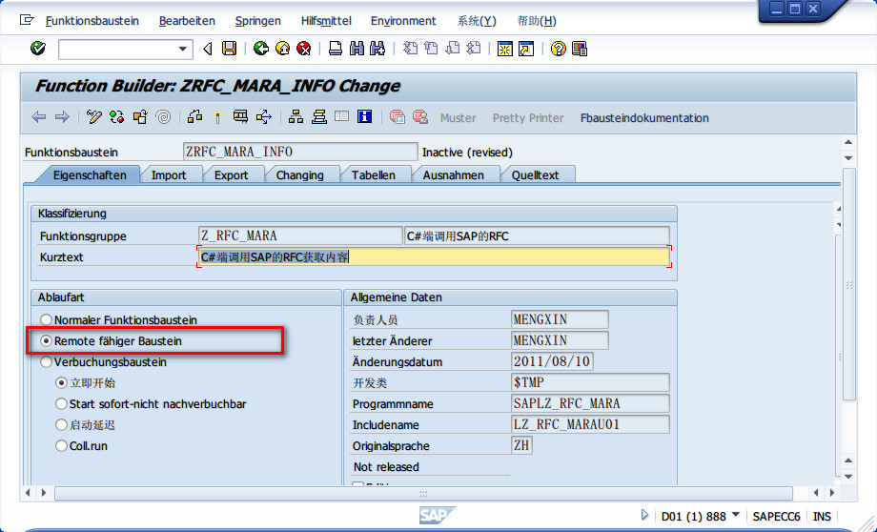Switch to the Quelltext tab
Image resolution: width=877 pixels, height=532 pixels.
pyautogui.click(x=536, y=175)
